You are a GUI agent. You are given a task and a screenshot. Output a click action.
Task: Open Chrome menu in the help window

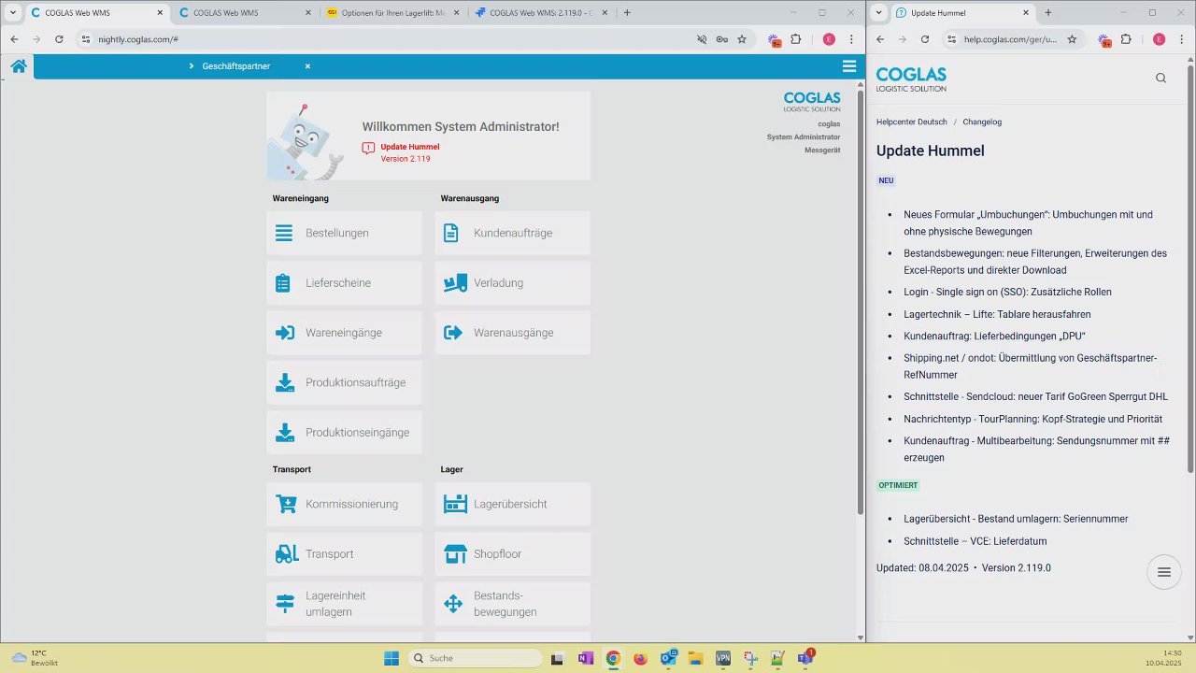tap(1181, 39)
